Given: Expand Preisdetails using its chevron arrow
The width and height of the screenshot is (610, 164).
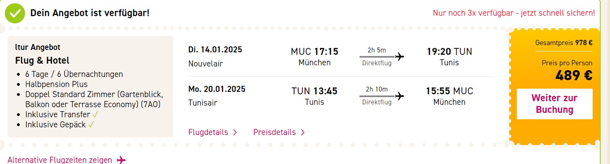Looking at the screenshot, I should pyautogui.click(x=303, y=132).
